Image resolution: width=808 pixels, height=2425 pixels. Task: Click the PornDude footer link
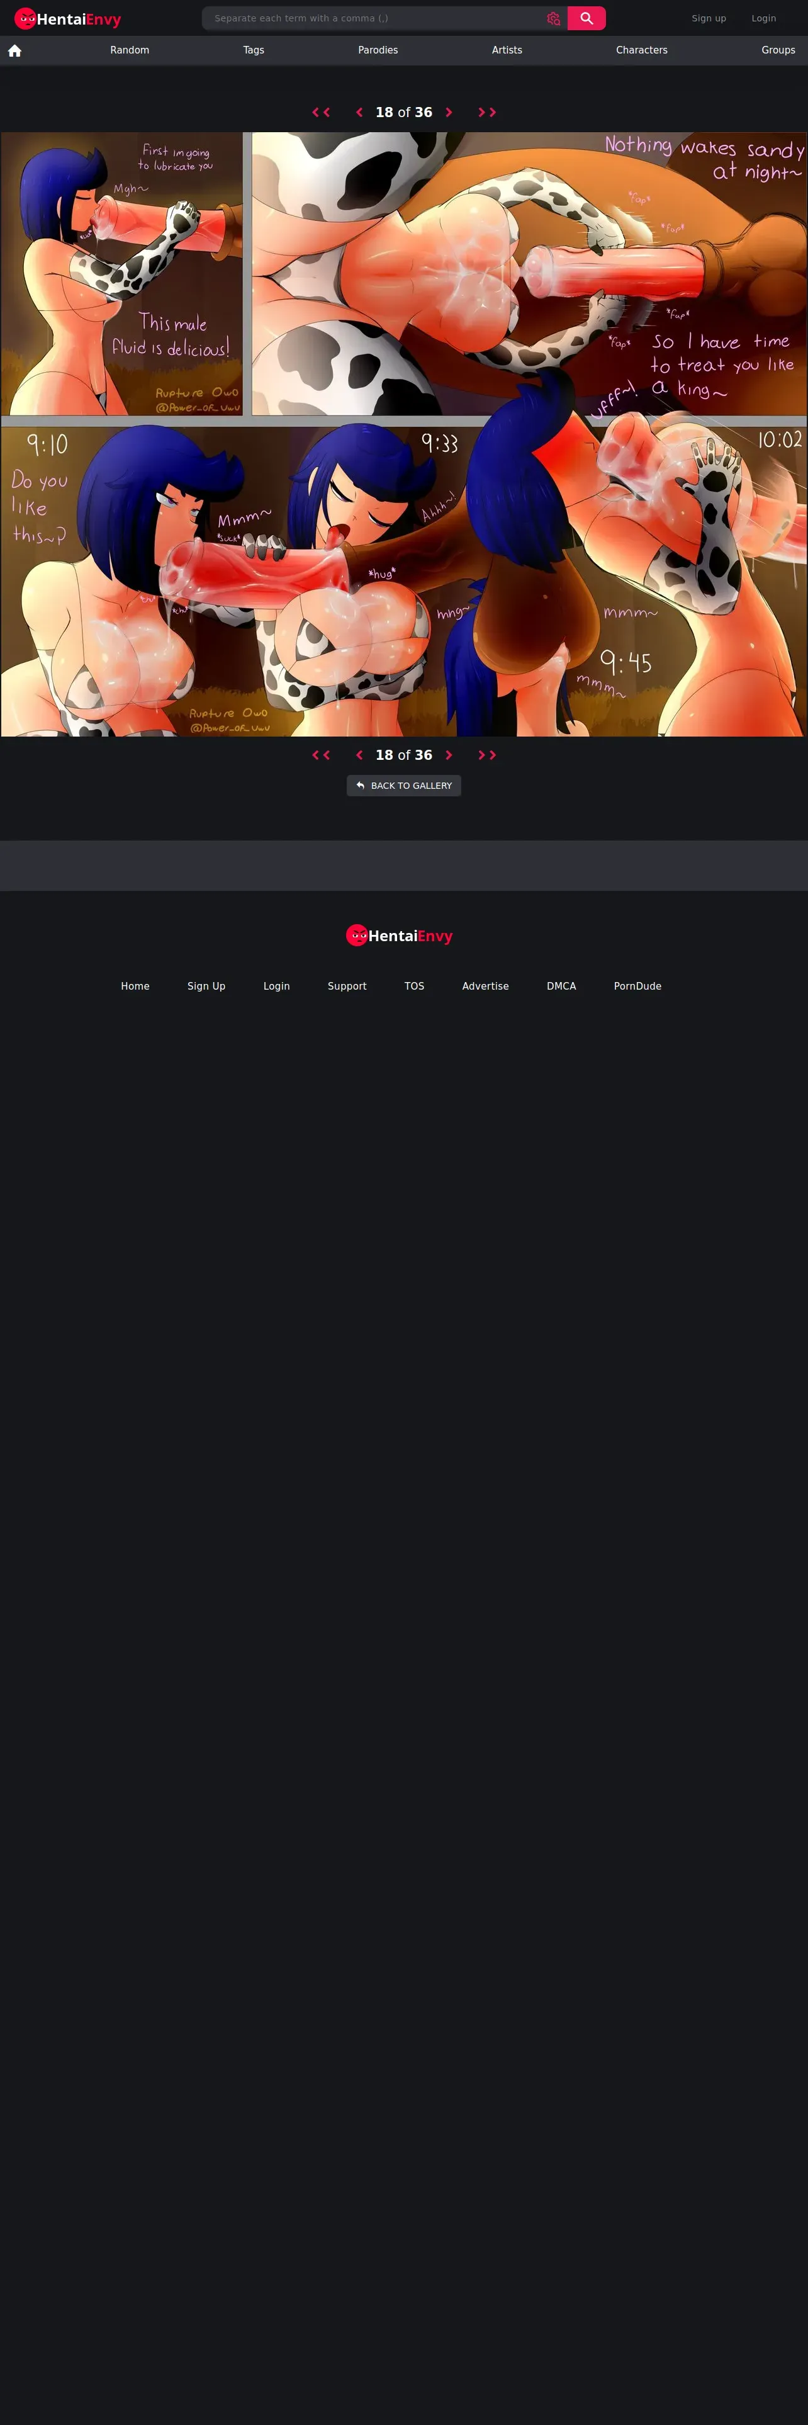point(637,986)
